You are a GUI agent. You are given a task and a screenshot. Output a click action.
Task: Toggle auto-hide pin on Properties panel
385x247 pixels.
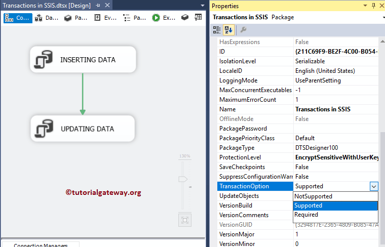[373, 6]
